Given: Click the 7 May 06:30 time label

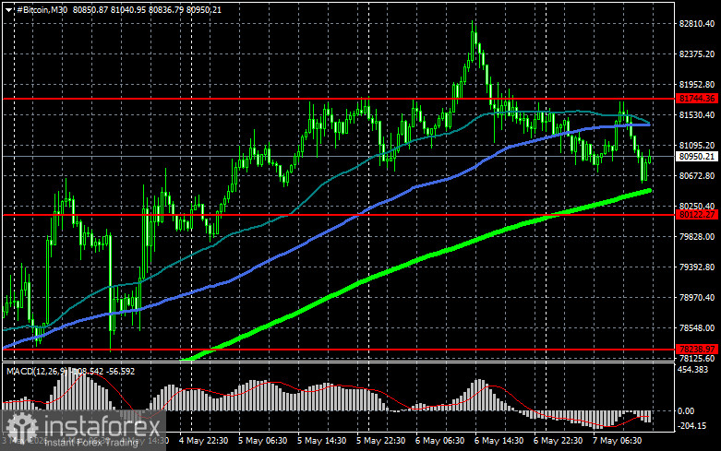Looking at the screenshot, I should point(617,441).
